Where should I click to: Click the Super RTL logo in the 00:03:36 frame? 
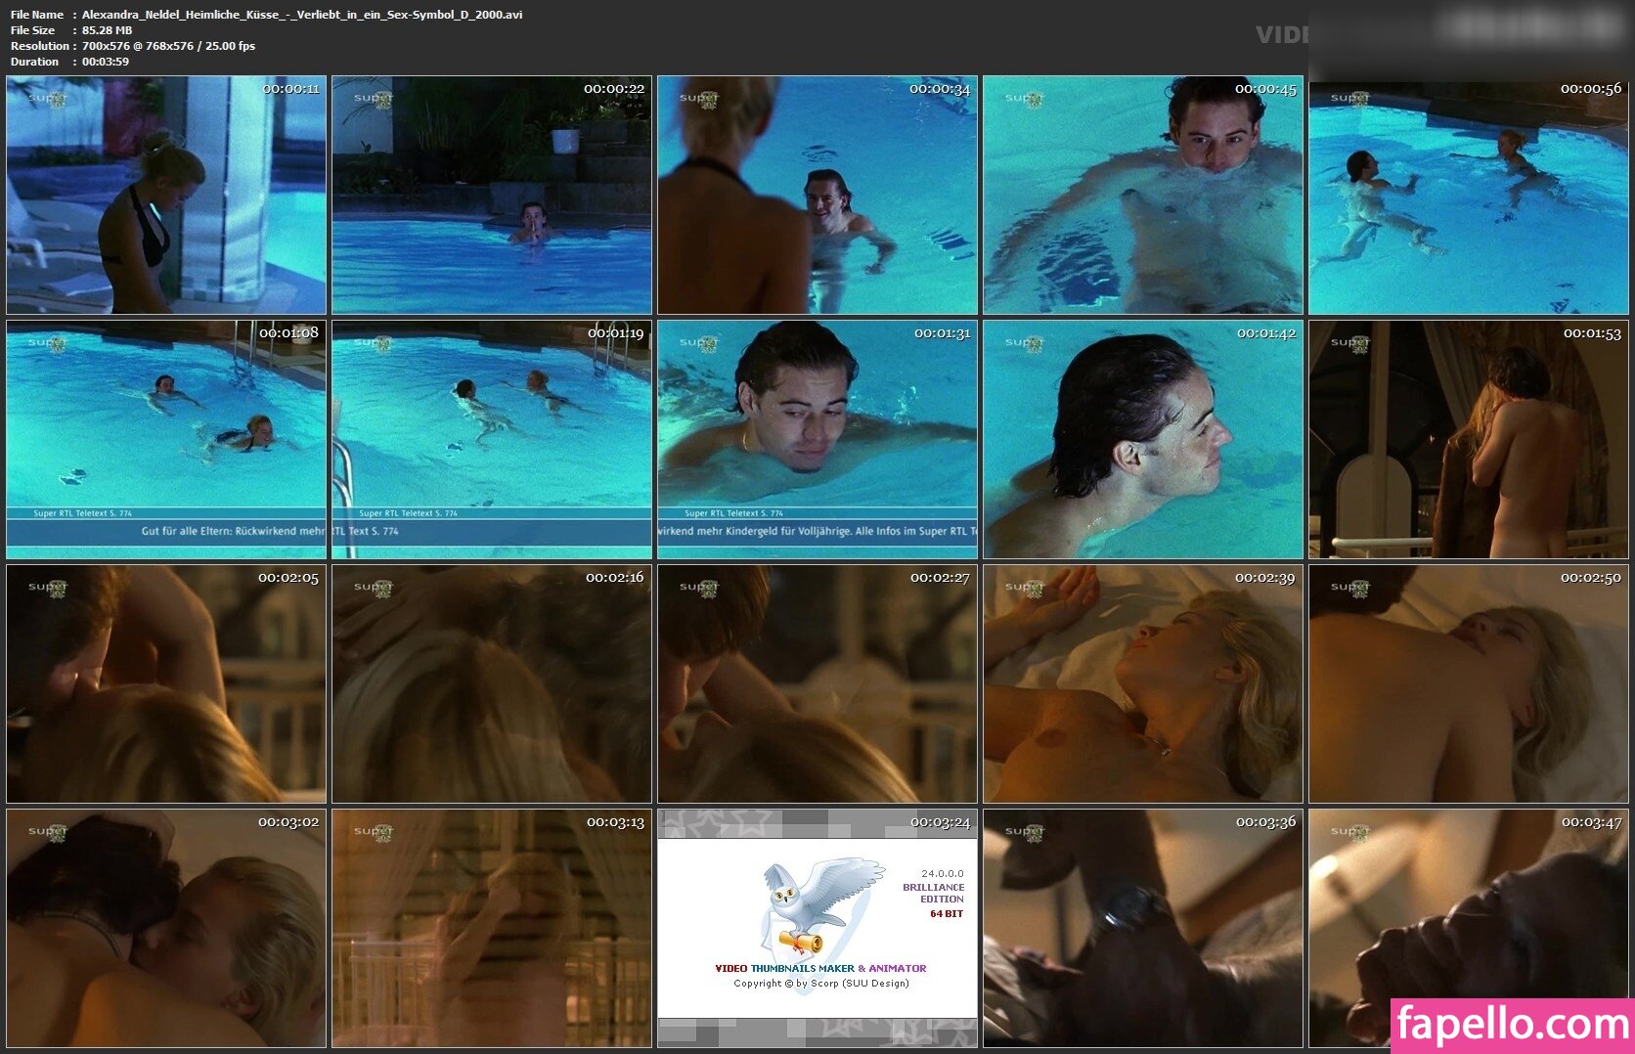coord(1025,831)
